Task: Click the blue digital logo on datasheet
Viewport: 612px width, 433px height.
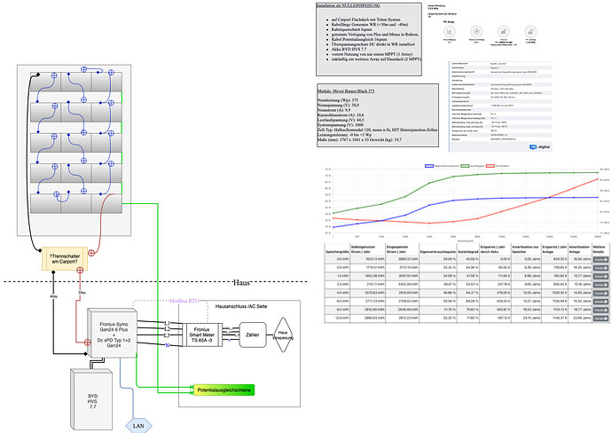Action: [540, 146]
